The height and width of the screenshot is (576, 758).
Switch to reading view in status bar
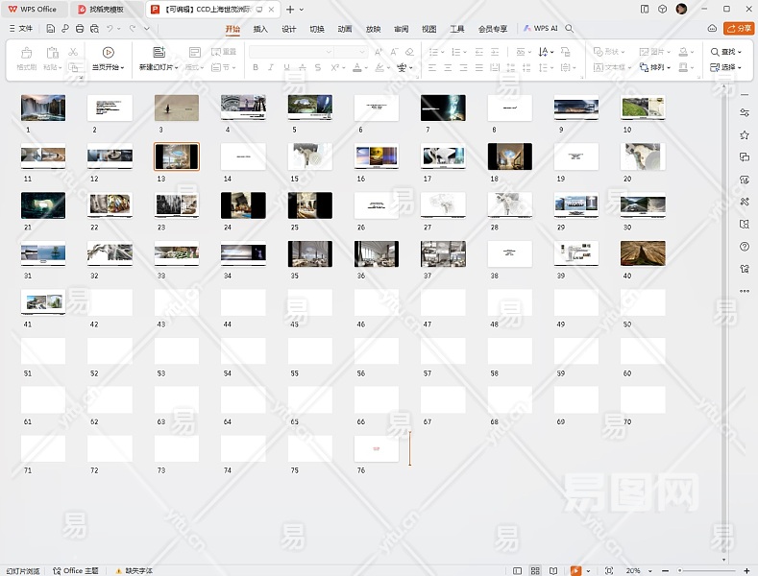click(x=553, y=570)
